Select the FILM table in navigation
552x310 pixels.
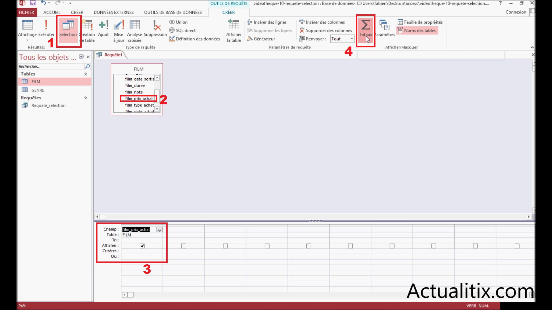(x=55, y=82)
